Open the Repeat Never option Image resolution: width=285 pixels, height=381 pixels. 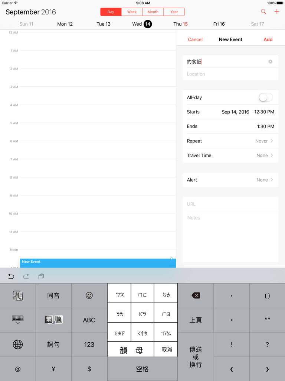(230, 141)
